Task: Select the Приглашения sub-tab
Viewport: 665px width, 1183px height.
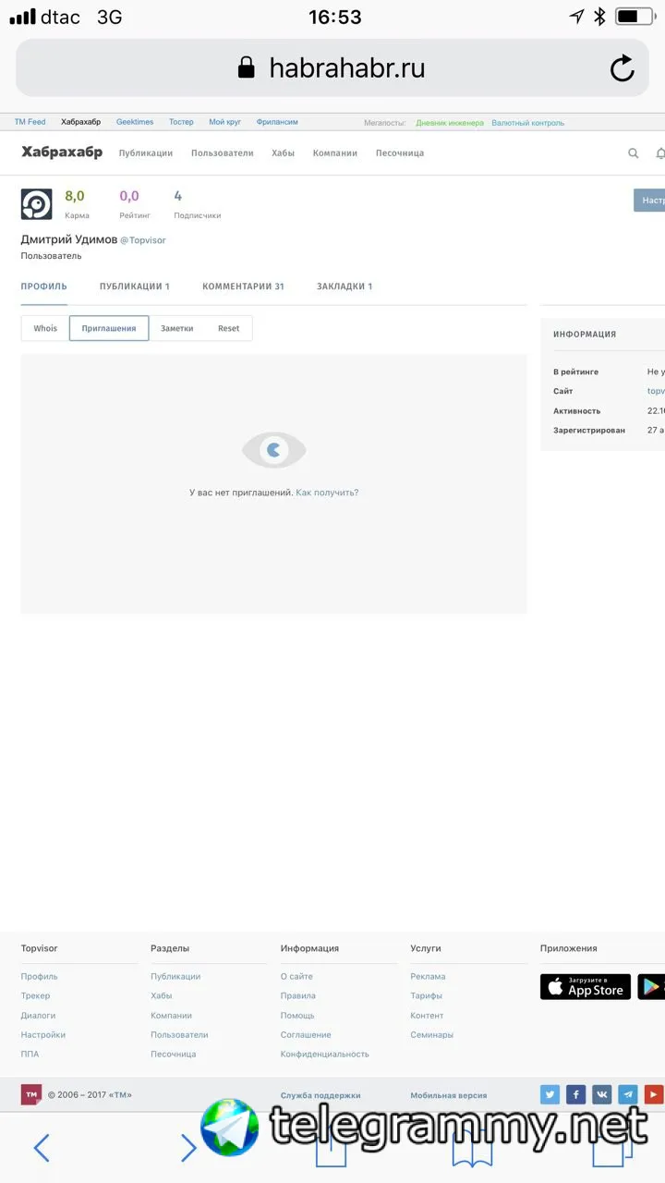Action: [x=109, y=328]
